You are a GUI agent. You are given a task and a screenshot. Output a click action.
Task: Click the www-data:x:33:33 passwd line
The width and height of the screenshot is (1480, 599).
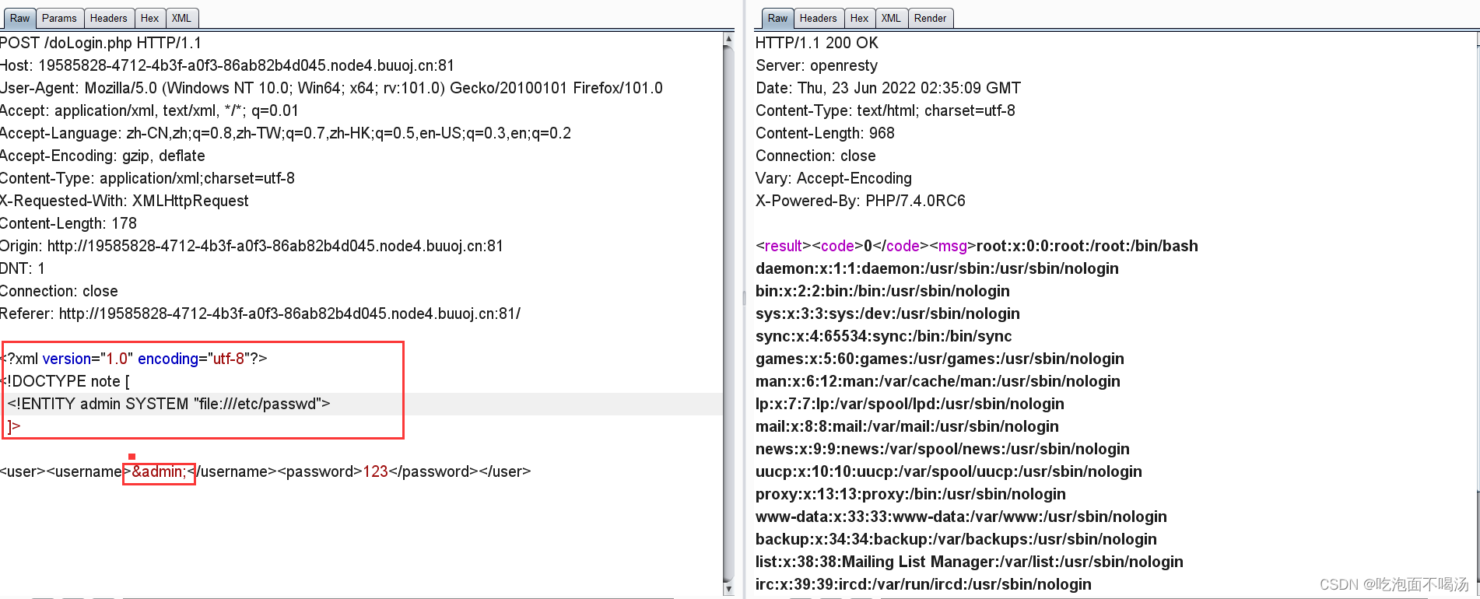(961, 517)
